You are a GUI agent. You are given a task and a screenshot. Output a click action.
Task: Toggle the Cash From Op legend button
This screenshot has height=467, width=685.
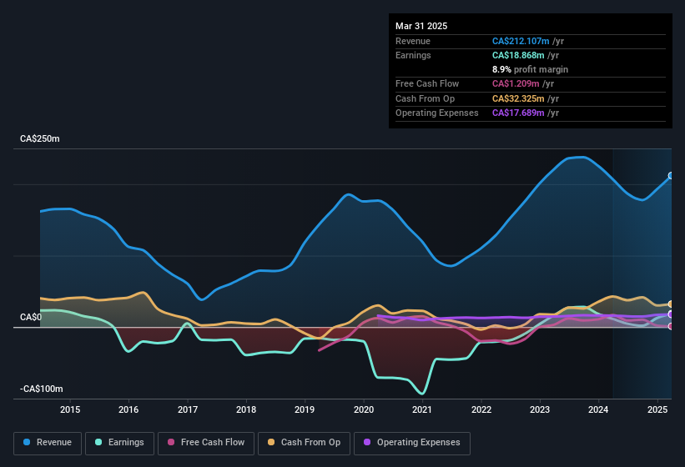(x=304, y=443)
